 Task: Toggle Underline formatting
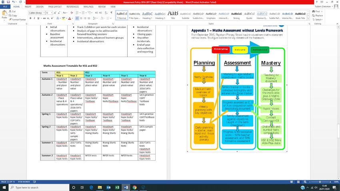pos(38,18)
